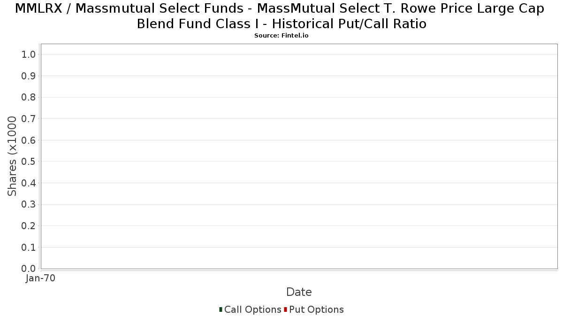
Task: Click the red Put Options legend swatch
Action: point(285,309)
